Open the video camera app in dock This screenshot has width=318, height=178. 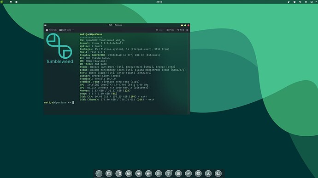[149, 173]
